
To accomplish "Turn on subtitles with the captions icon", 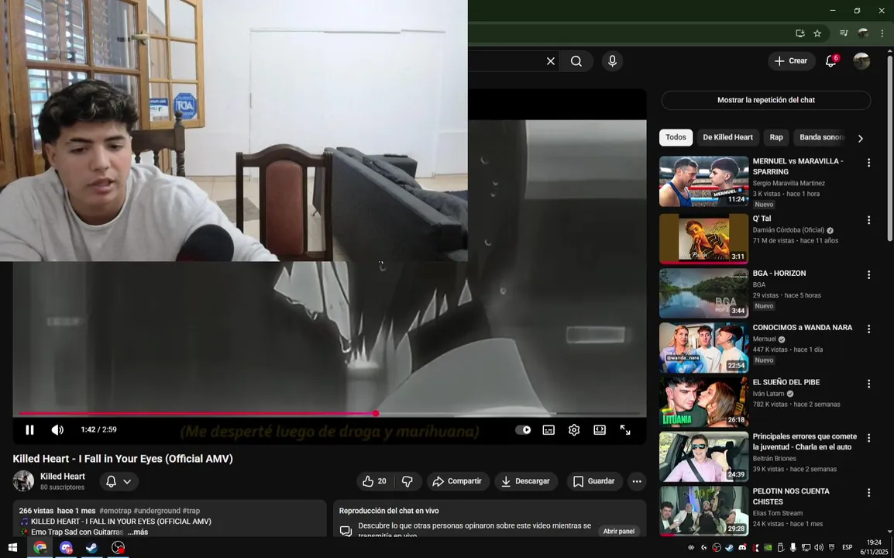I will pyautogui.click(x=548, y=430).
